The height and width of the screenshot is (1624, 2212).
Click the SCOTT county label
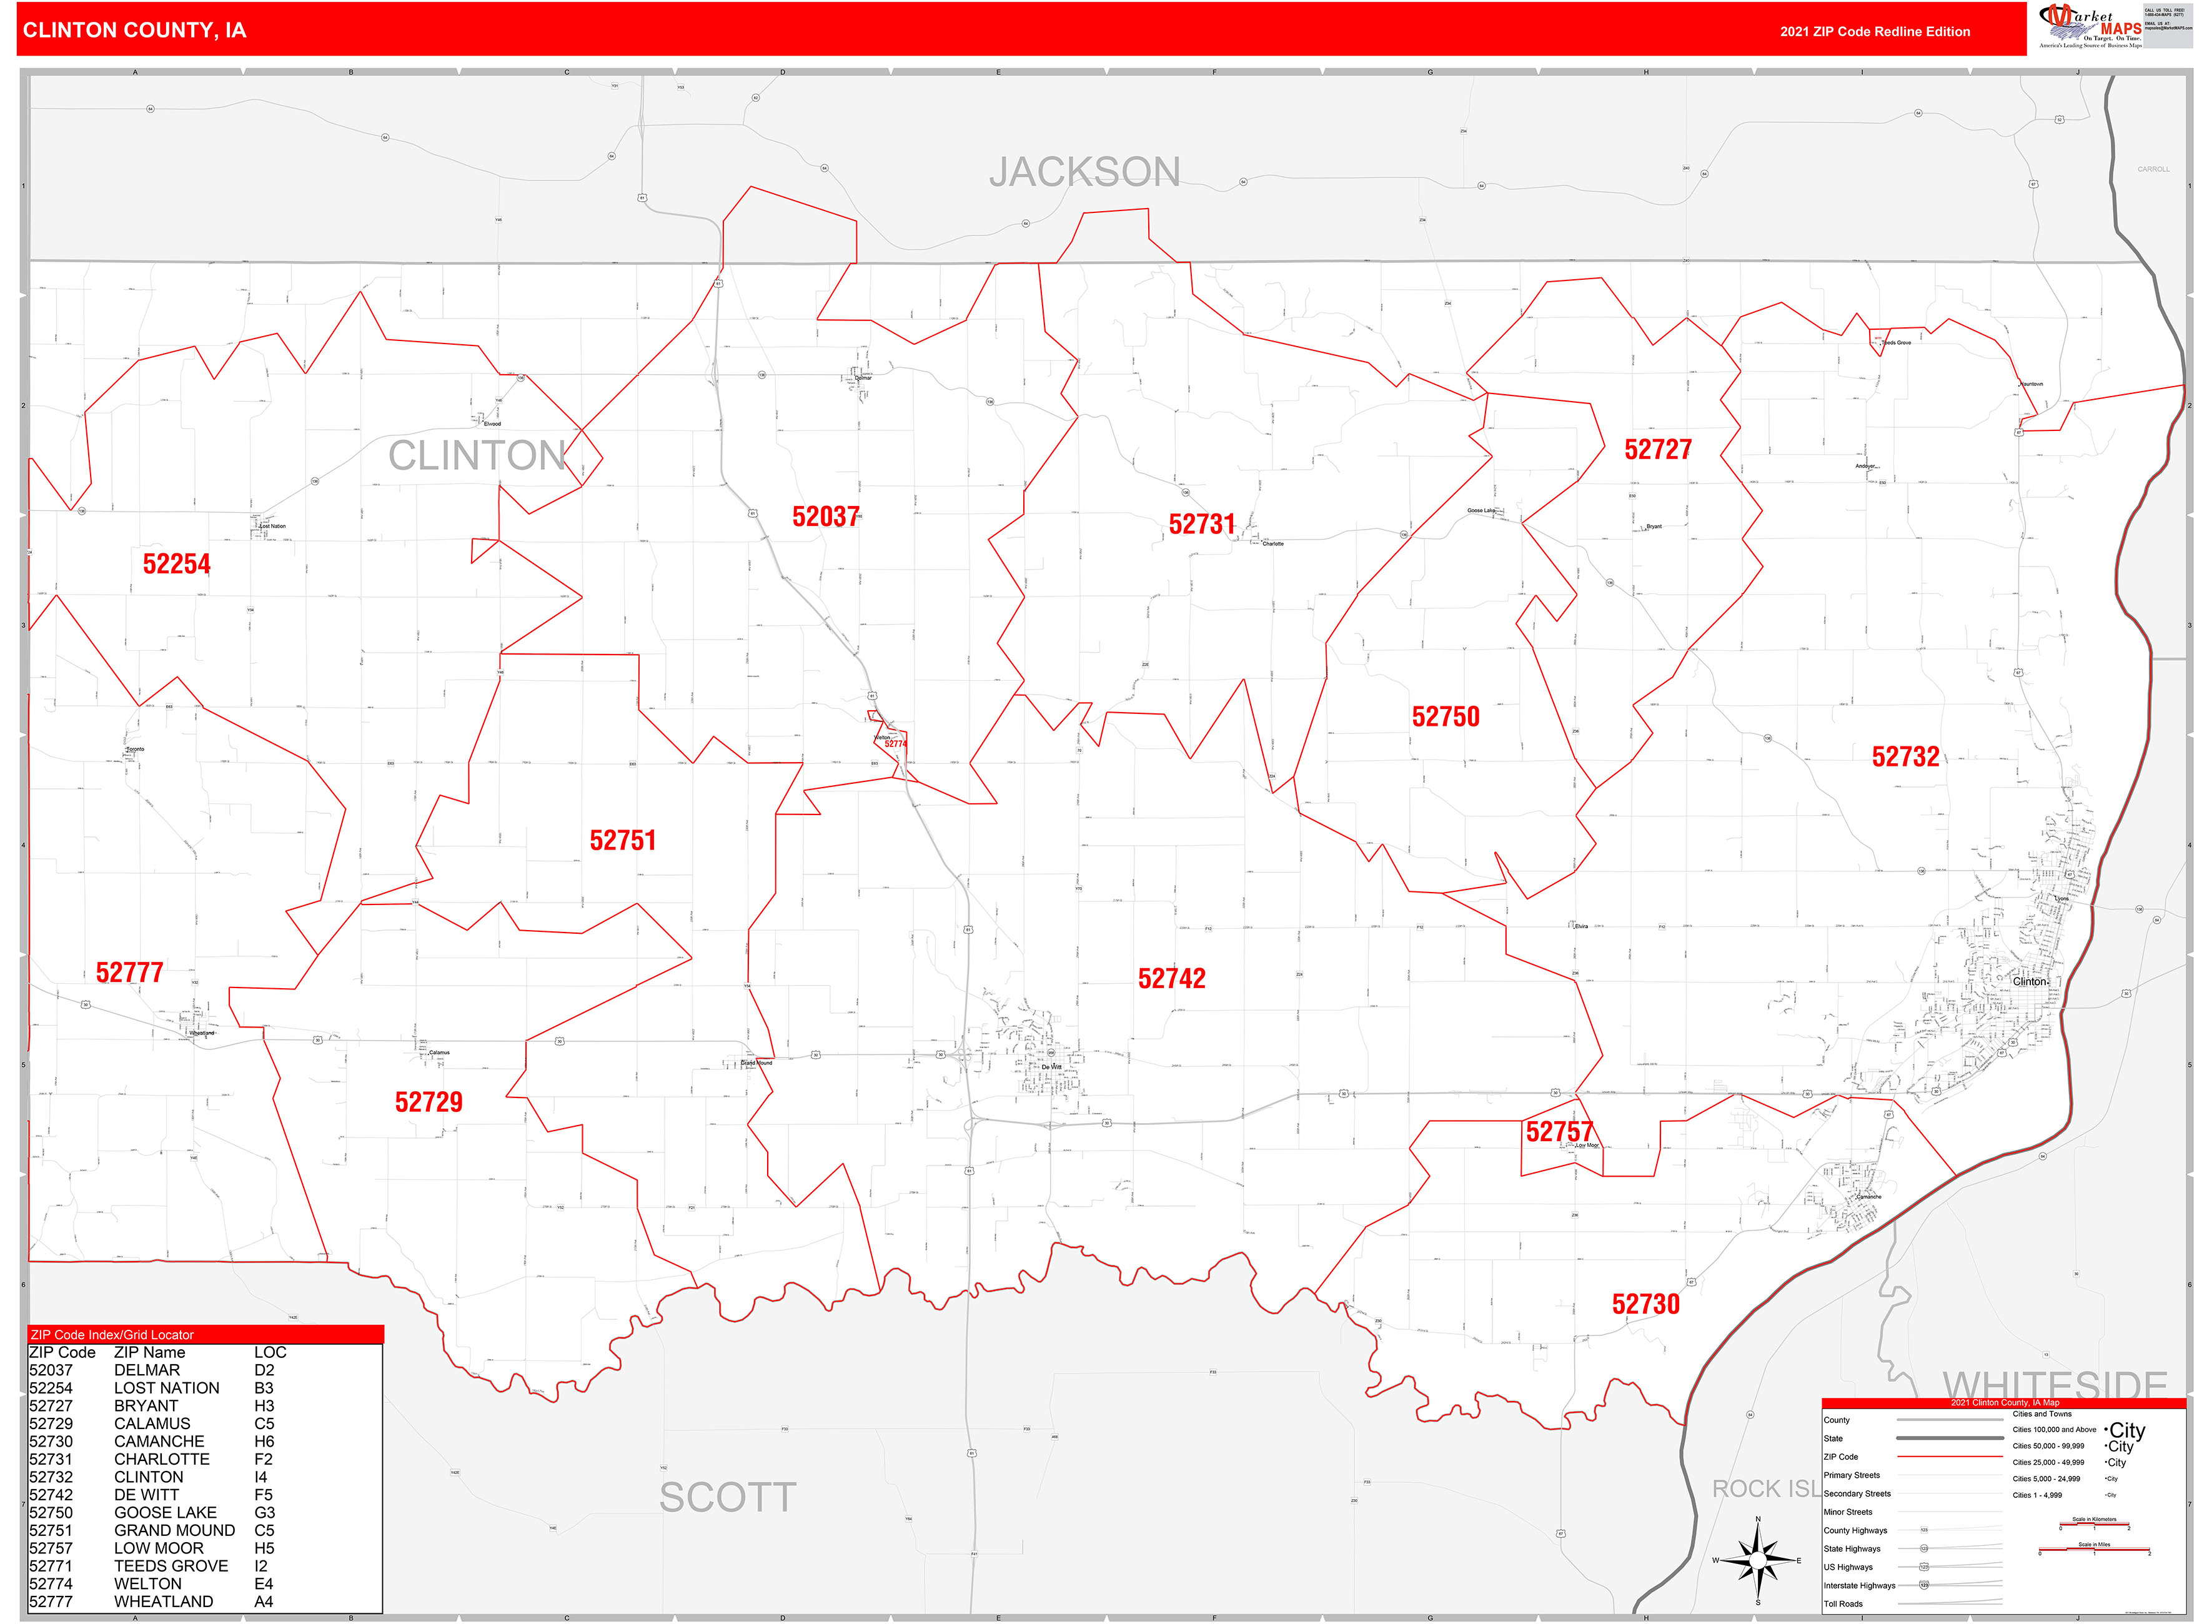pyautogui.click(x=728, y=1498)
